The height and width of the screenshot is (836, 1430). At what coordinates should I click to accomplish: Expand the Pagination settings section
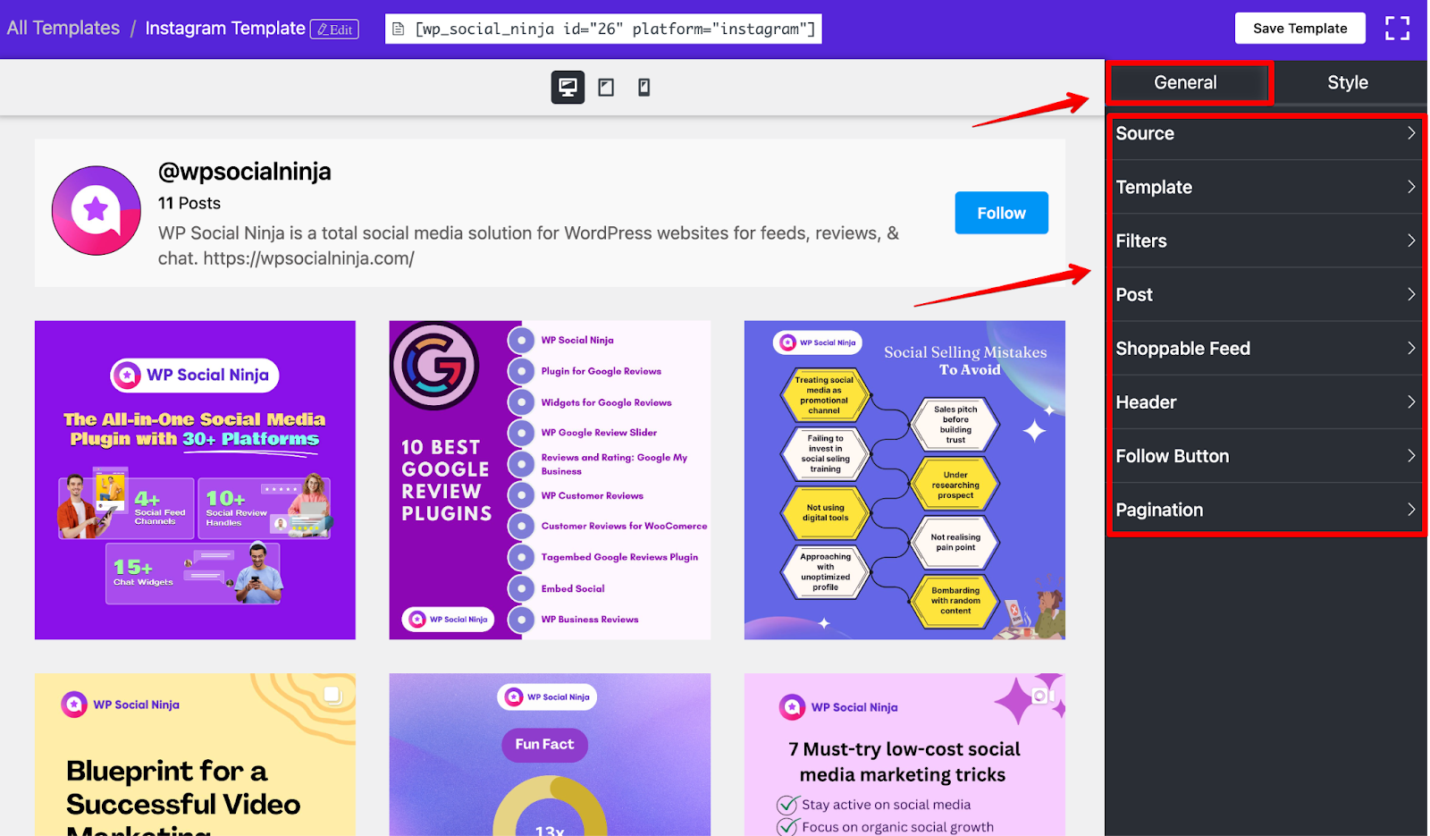pyautogui.click(x=1266, y=510)
